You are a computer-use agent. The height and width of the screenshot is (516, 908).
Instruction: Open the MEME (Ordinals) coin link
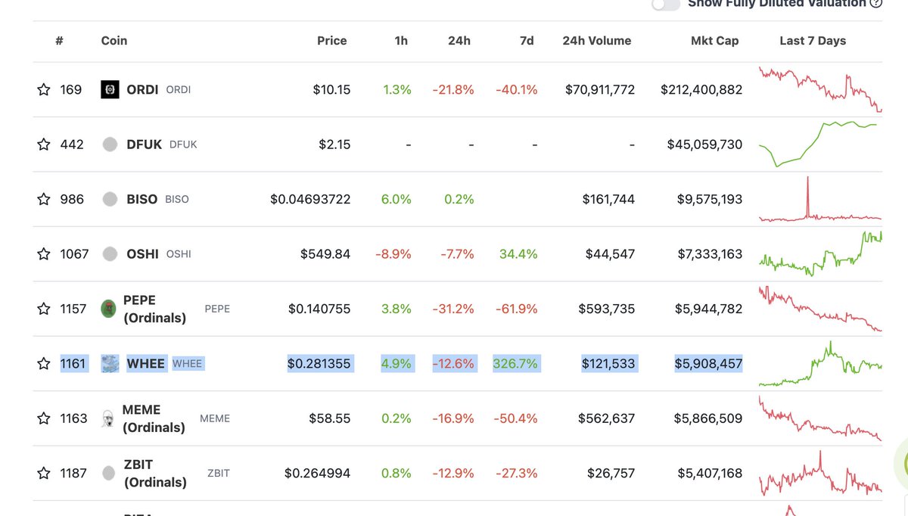tap(154, 418)
